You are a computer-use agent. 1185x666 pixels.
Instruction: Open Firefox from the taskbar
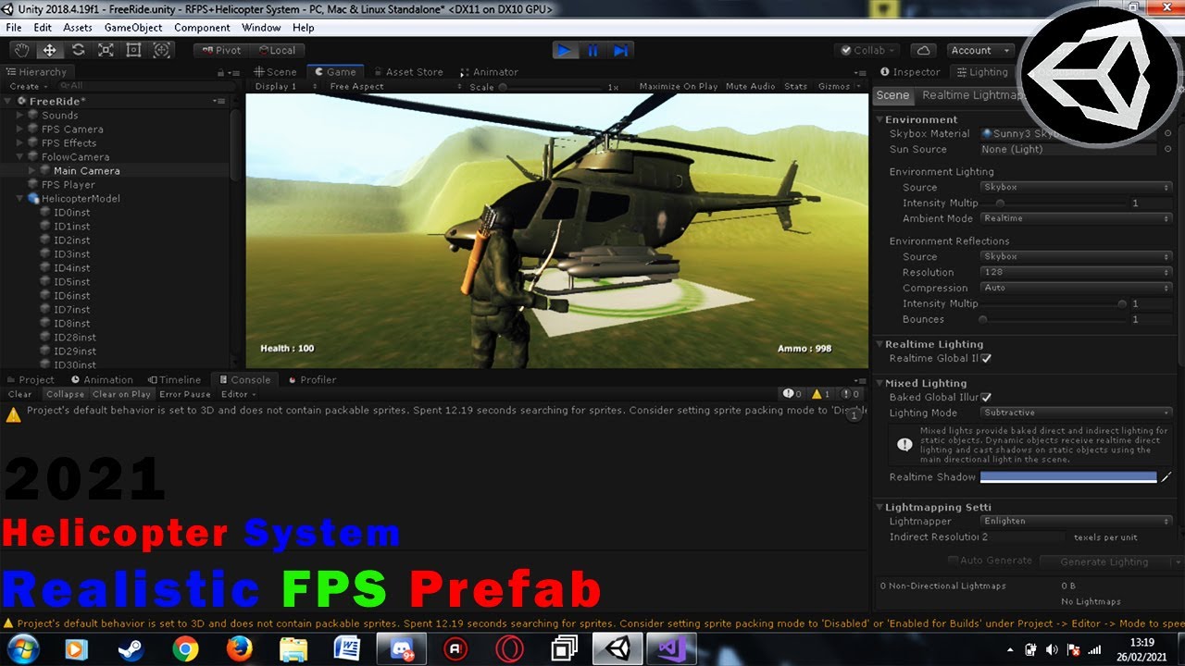pos(239,649)
